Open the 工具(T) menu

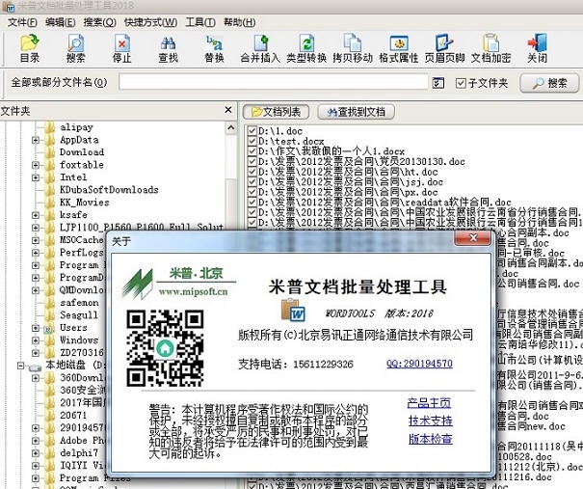200,22
